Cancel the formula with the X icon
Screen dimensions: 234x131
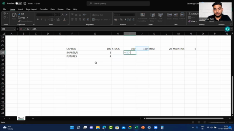point(21,29)
